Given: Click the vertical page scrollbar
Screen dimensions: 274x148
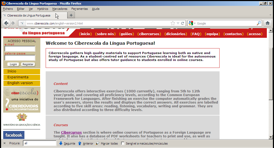Looking at the screenshot, I should (x=271, y=80).
